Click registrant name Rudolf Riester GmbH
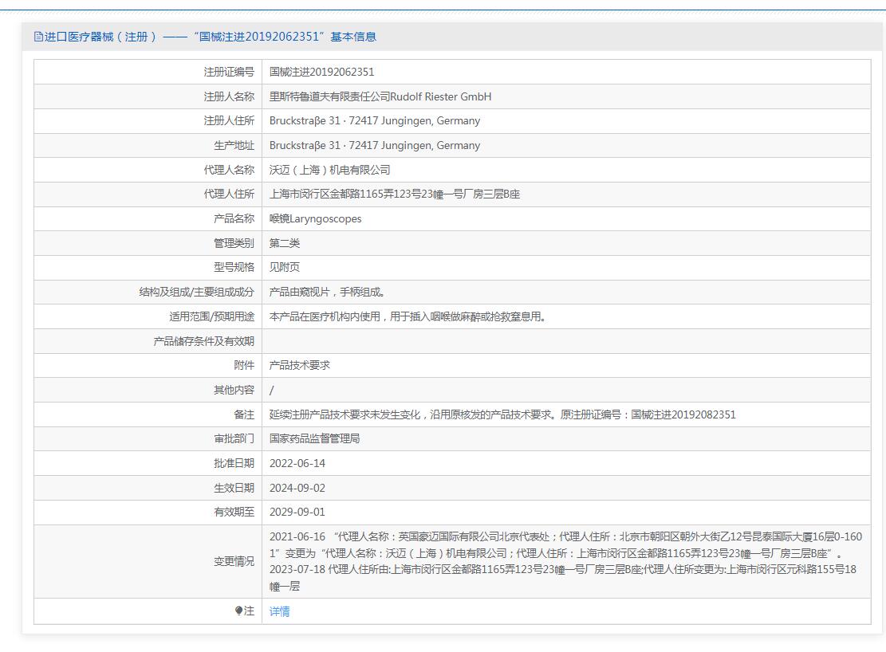 point(380,96)
